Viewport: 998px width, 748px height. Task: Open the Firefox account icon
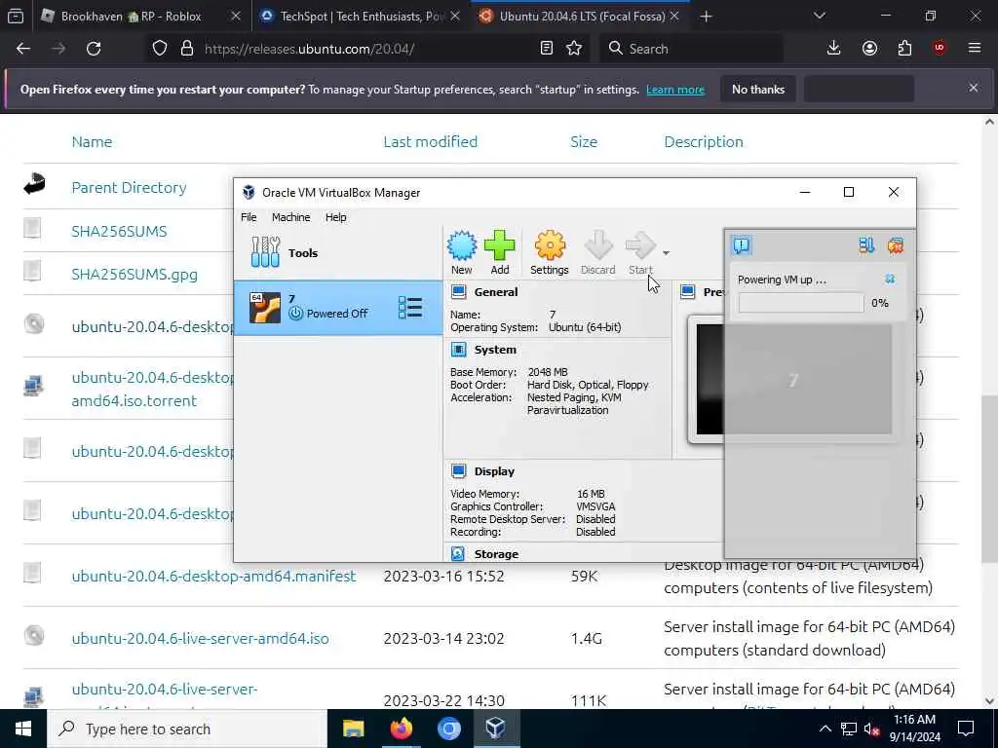[869, 49]
